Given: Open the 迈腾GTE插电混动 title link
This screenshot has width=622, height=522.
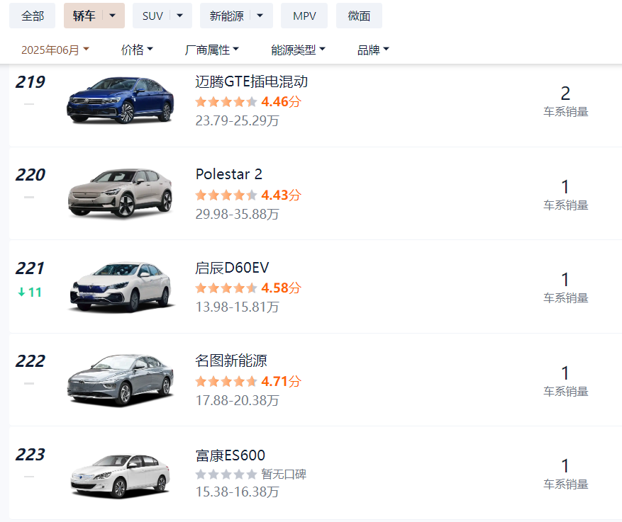Looking at the screenshot, I should (252, 81).
